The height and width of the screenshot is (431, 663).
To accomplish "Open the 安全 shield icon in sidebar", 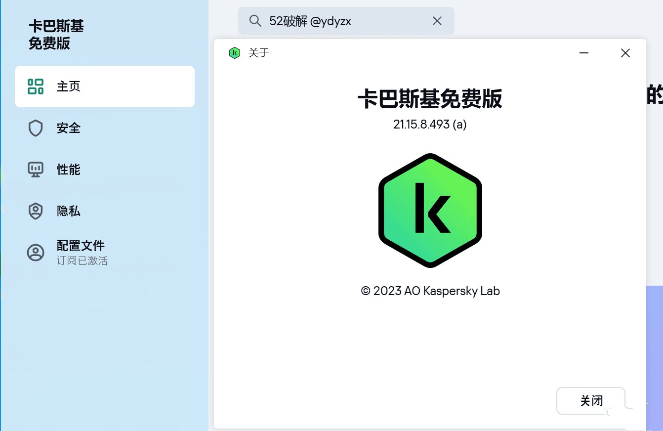I will click(x=35, y=128).
